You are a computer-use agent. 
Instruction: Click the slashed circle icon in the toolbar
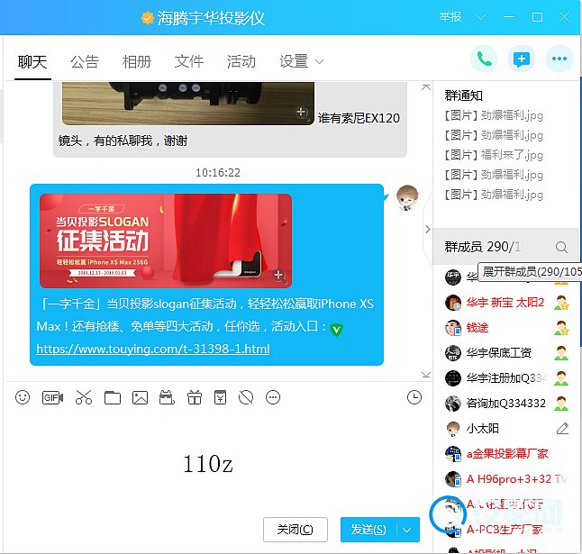pyautogui.click(x=246, y=397)
